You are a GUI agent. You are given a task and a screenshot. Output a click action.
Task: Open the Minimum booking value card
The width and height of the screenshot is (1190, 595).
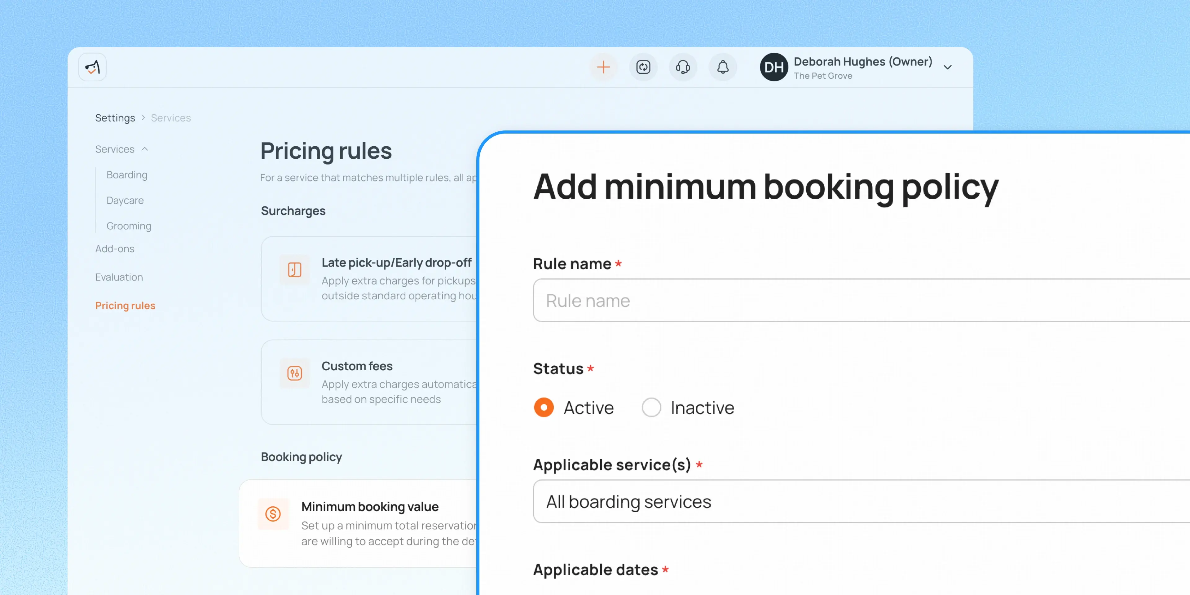(358, 523)
